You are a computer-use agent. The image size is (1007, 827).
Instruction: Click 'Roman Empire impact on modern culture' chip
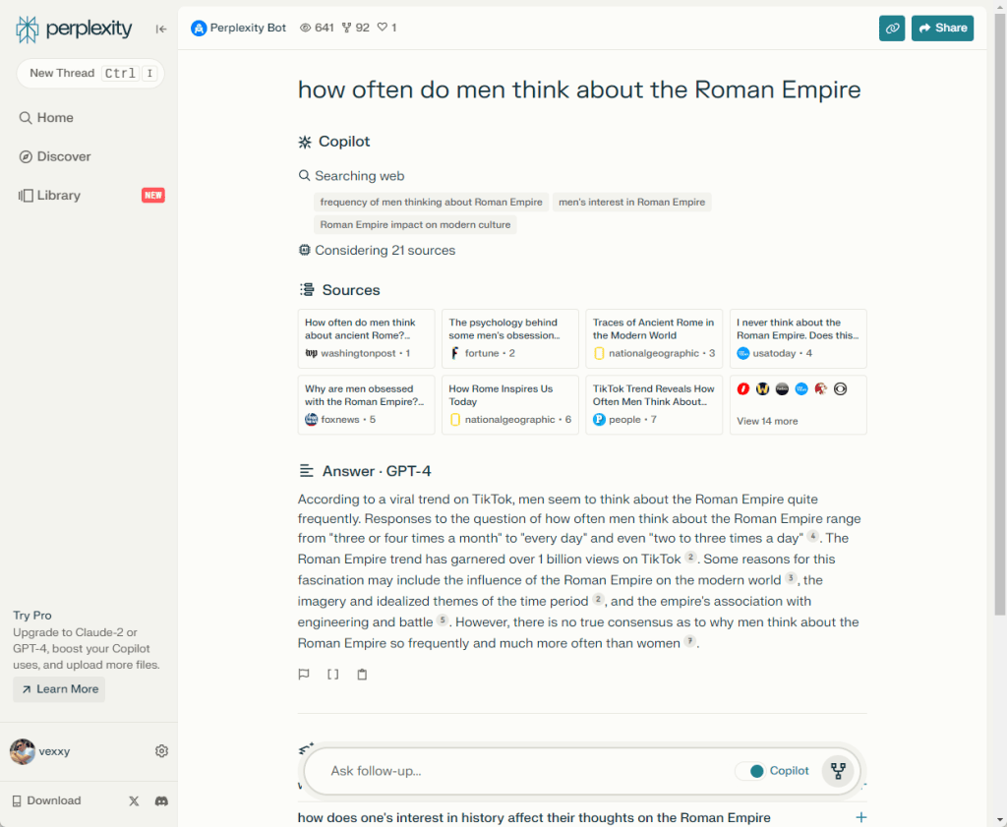[415, 225]
